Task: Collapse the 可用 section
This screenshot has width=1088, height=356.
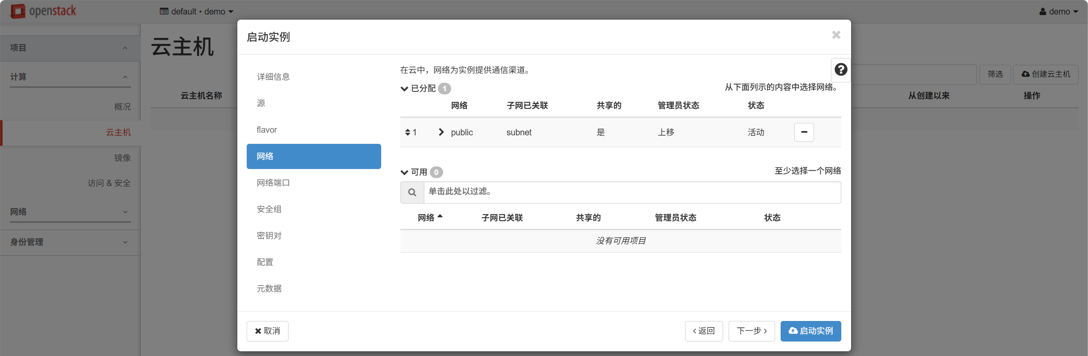Action: coord(404,172)
